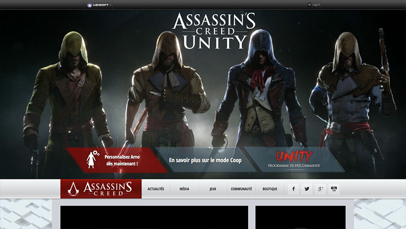Open the Boutique menu
Screen dimensions: 406x229
click(x=270, y=189)
